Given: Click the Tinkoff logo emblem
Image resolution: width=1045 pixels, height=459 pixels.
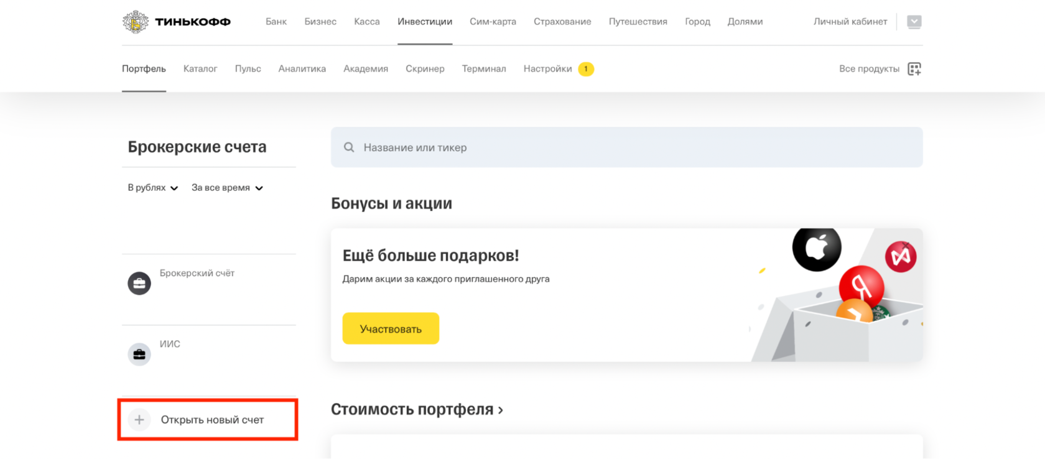Looking at the screenshot, I should 135,22.
